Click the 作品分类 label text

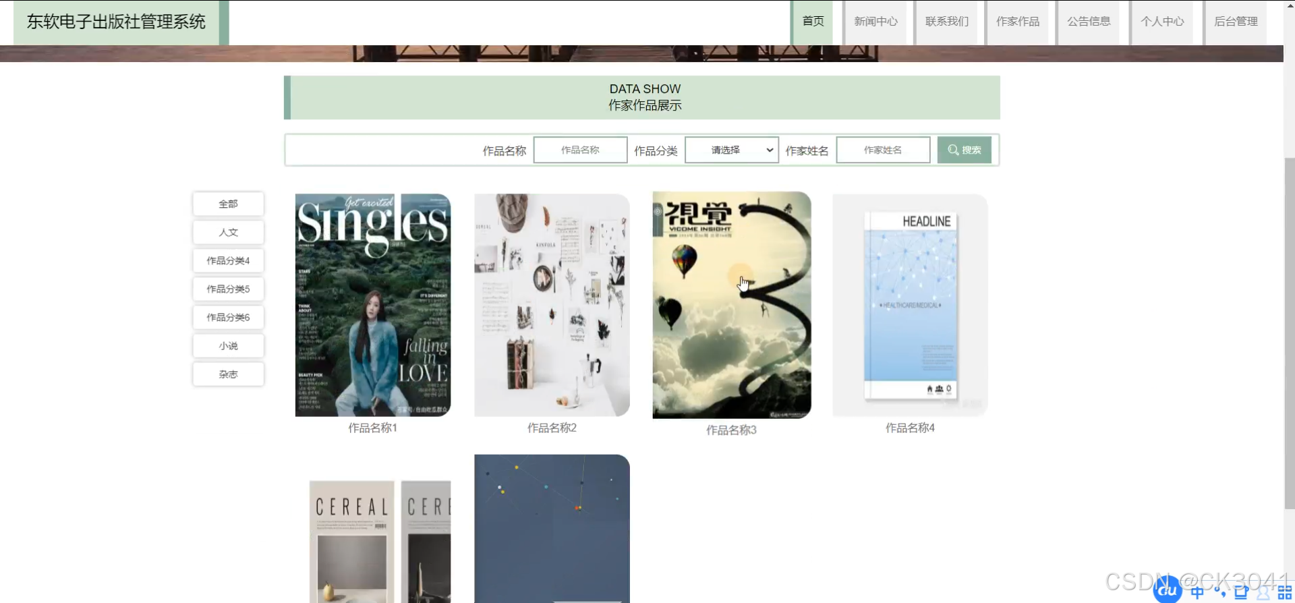(x=656, y=150)
